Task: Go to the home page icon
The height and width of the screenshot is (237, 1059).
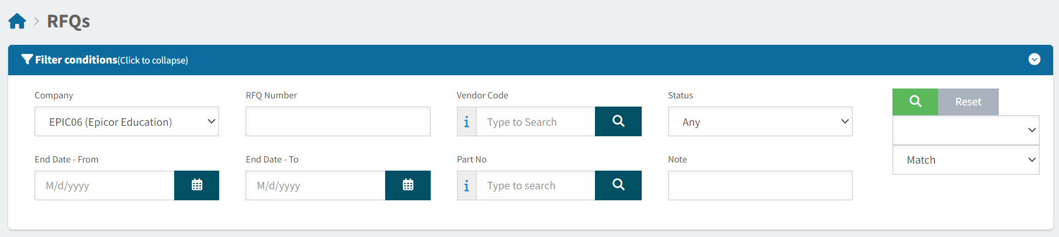Action: pos(17,22)
